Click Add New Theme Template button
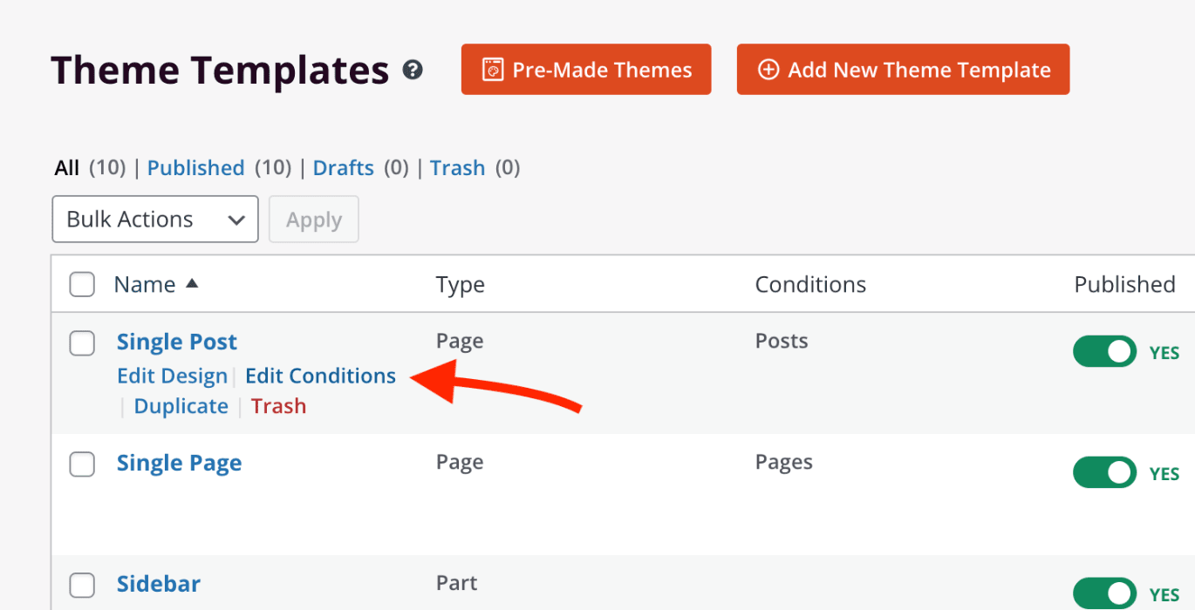Image resolution: width=1195 pixels, height=610 pixels. point(903,70)
